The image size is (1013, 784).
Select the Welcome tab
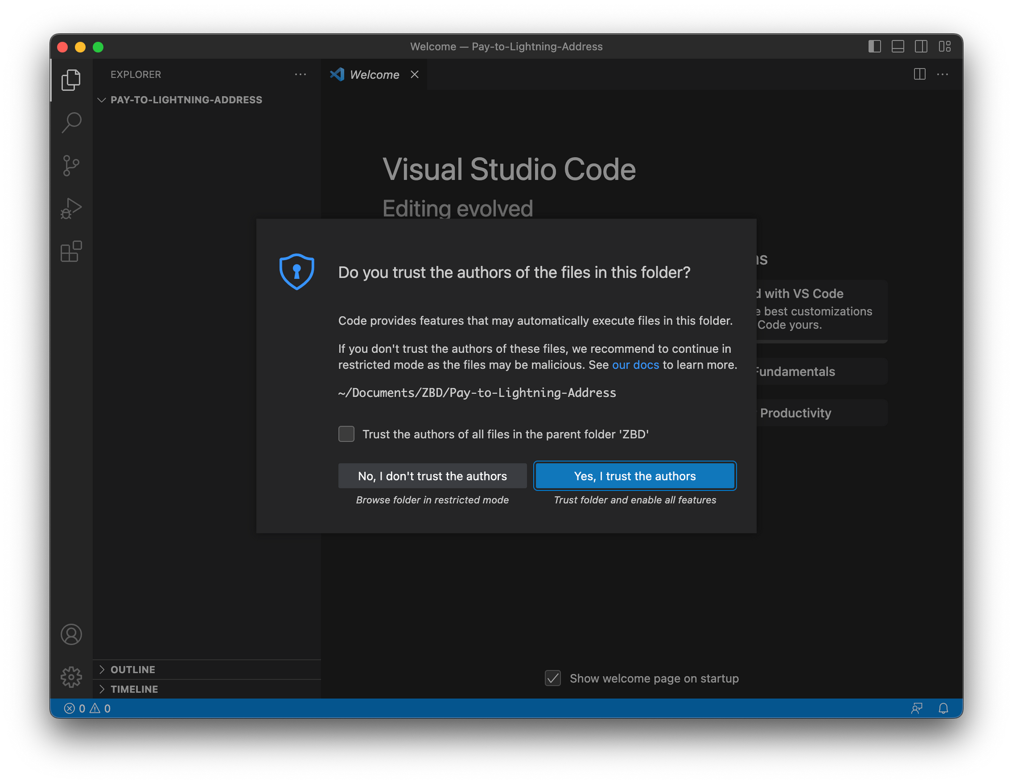pyautogui.click(x=374, y=74)
